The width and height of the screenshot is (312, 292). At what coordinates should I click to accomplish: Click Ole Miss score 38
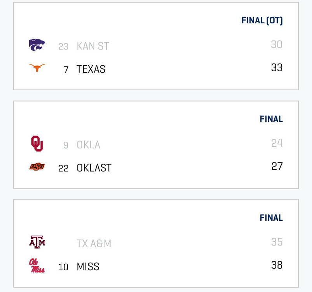277,266
